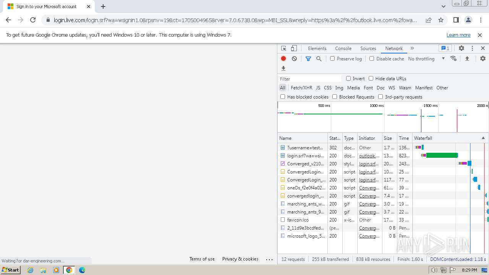
Task: Toggle the network filter funnel icon
Action: 308,58
